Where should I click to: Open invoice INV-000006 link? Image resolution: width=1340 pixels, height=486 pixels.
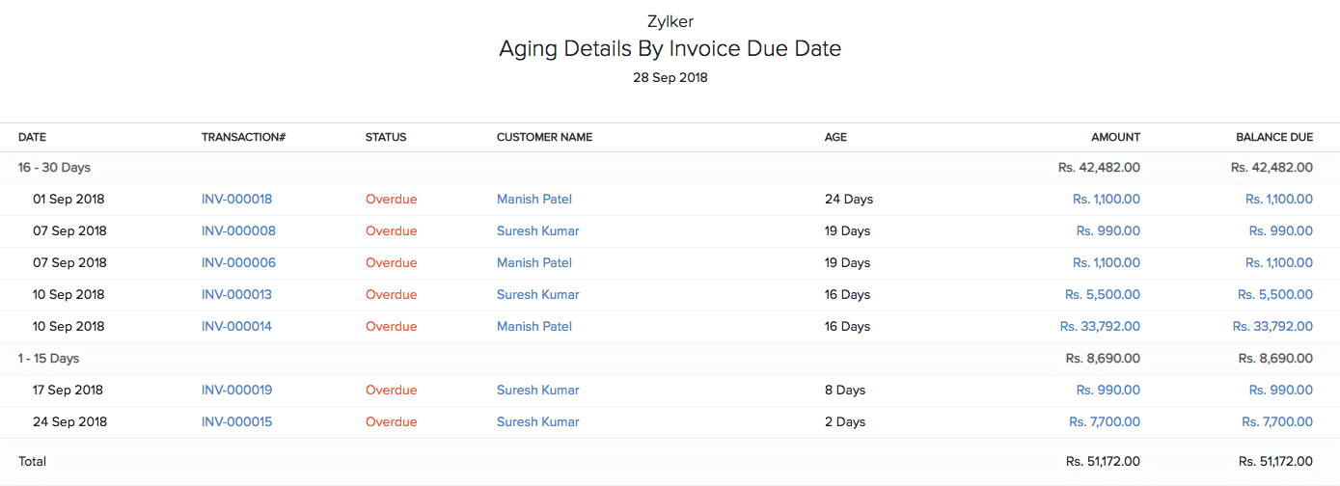point(238,263)
